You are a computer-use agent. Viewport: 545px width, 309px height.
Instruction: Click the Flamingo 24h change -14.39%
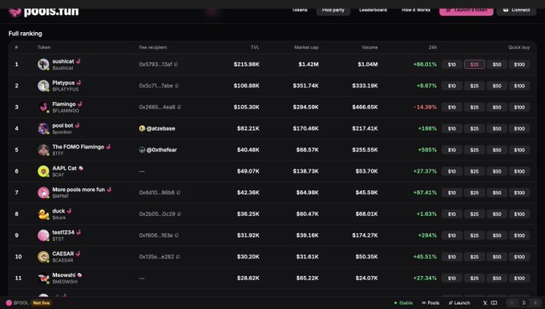tap(425, 108)
